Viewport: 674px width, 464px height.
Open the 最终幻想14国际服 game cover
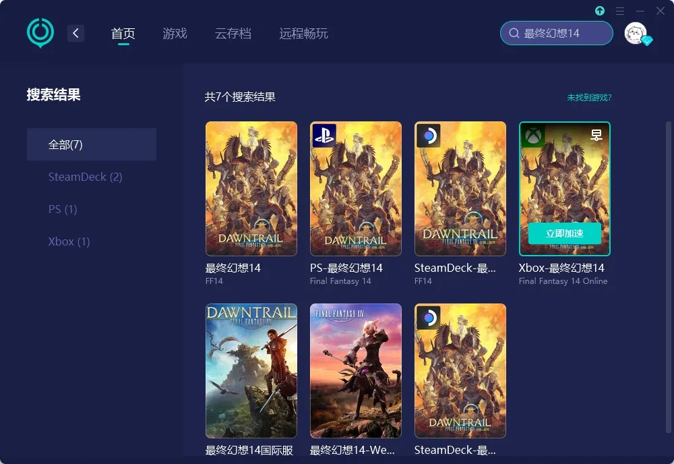251,370
